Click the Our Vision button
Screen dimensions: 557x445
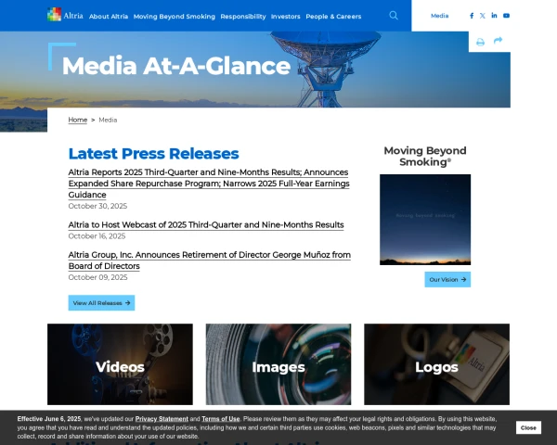click(447, 280)
